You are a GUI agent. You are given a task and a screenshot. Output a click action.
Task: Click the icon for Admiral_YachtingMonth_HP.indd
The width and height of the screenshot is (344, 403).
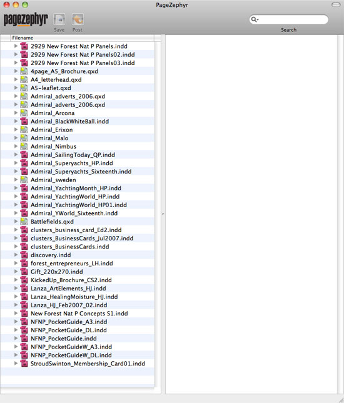[24, 188]
